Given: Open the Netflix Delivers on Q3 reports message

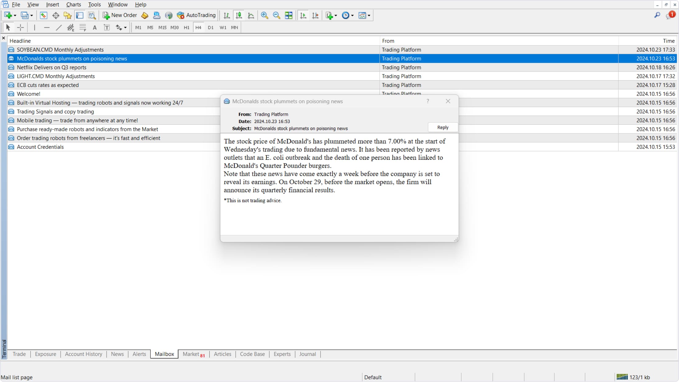Looking at the screenshot, I should (52, 67).
